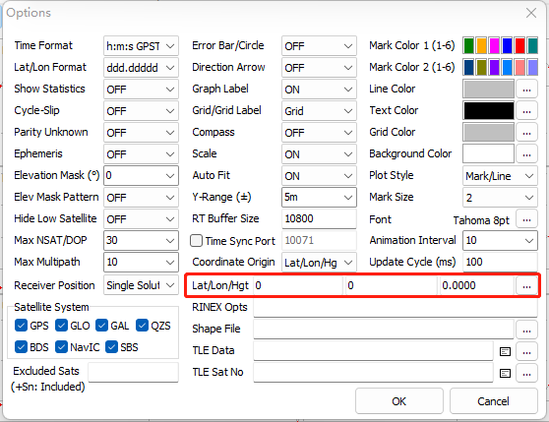Screen dimensions: 549x422
Task: Expand the Mark Size dropdown
Action: pyautogui.click(x=500, y=198)
